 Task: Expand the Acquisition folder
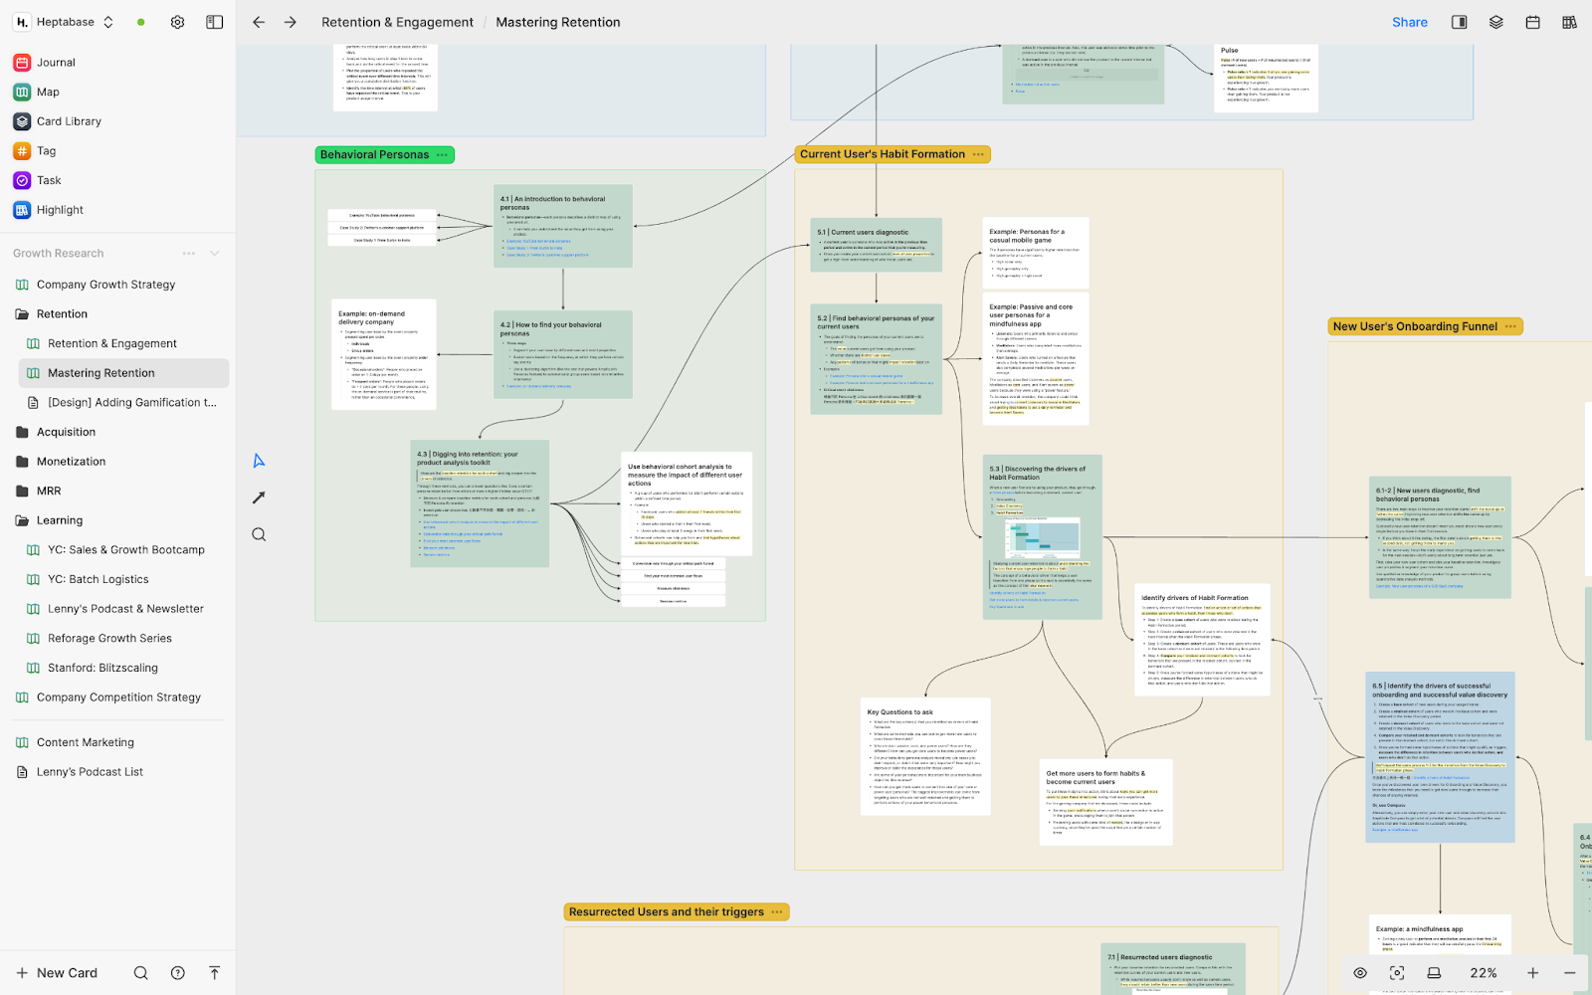[66, 432]
